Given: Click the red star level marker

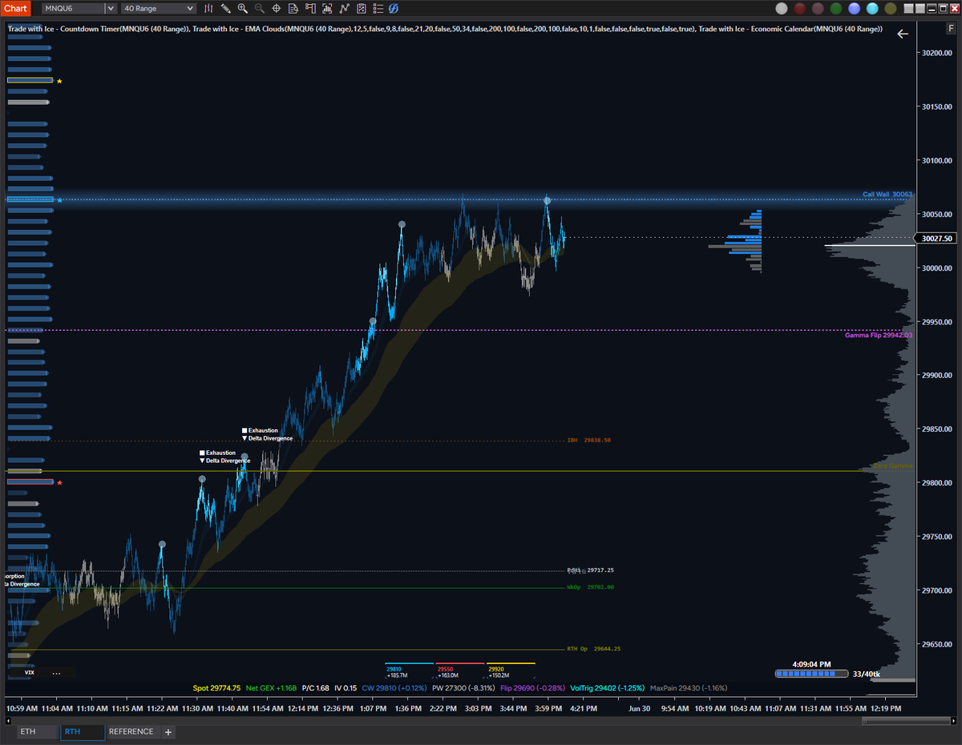Looking at the screenshot, I should (x=59, y=482).
